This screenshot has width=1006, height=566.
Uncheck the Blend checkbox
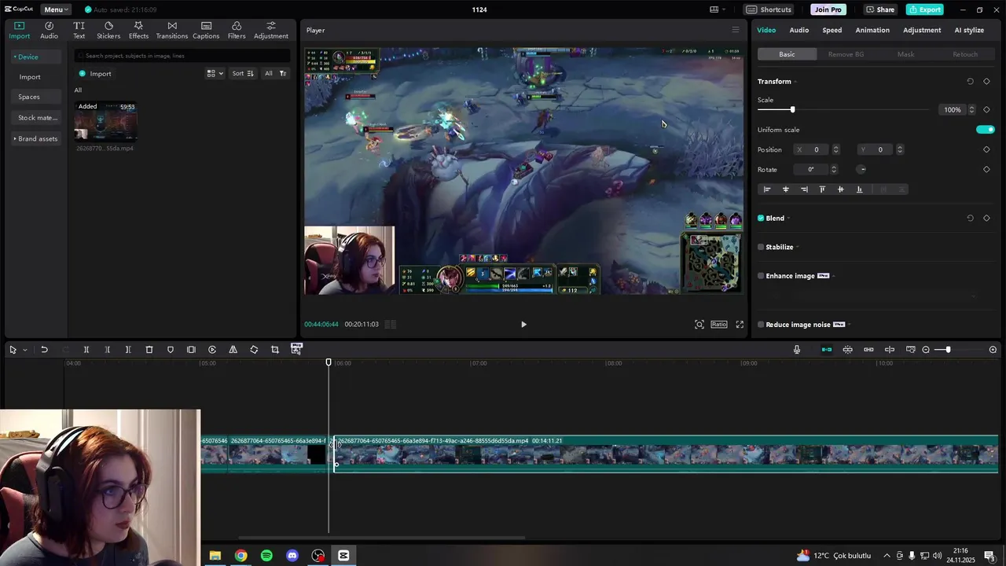point(761,219)
